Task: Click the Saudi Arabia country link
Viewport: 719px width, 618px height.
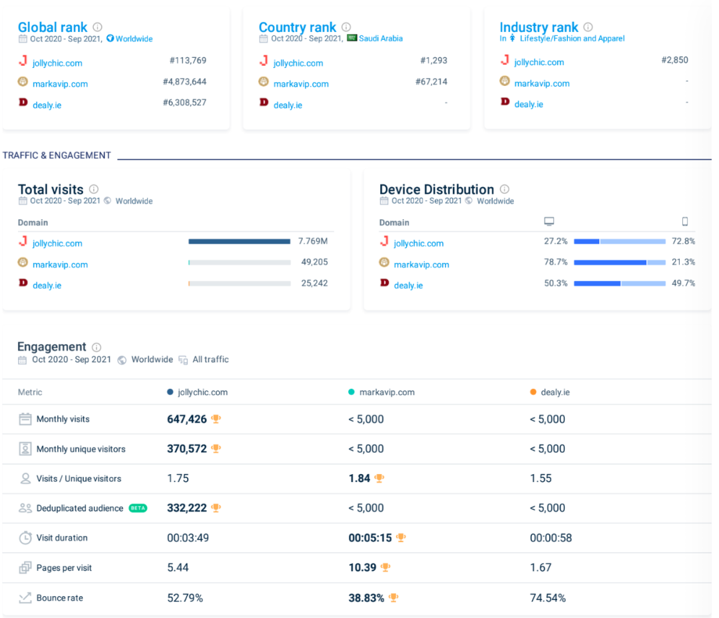Action: tap(381, 39)
